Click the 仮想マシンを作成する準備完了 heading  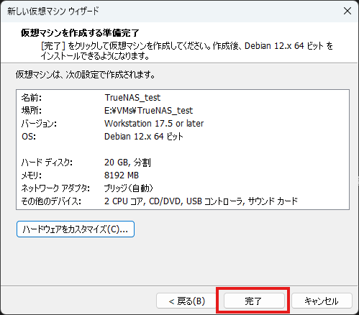[x=80, y=33]
